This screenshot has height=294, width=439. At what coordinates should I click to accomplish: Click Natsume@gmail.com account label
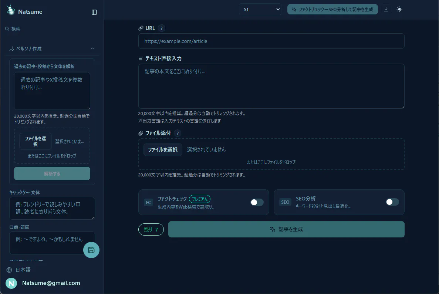coord(51,283)
